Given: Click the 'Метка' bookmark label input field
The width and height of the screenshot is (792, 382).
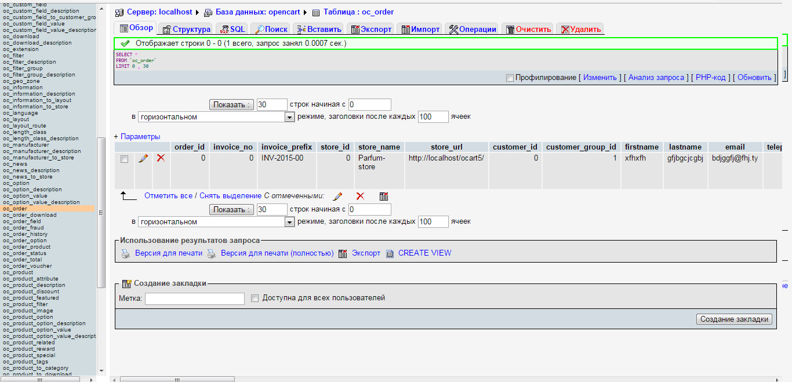Looking at the screenshot, I should [x=195, y=299].
